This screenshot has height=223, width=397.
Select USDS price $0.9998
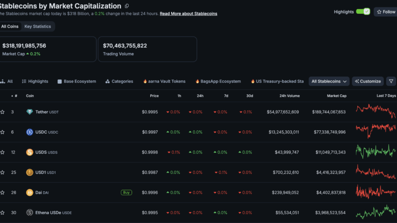point(150,152)
